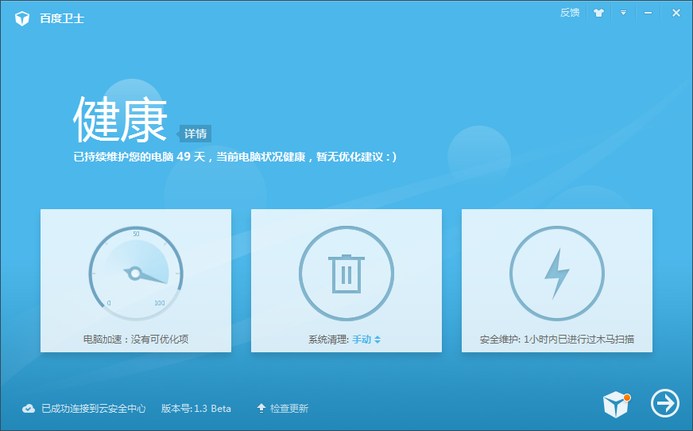
Task: Click the Baidu Weishi shield logo
Action: click(22, 17)
